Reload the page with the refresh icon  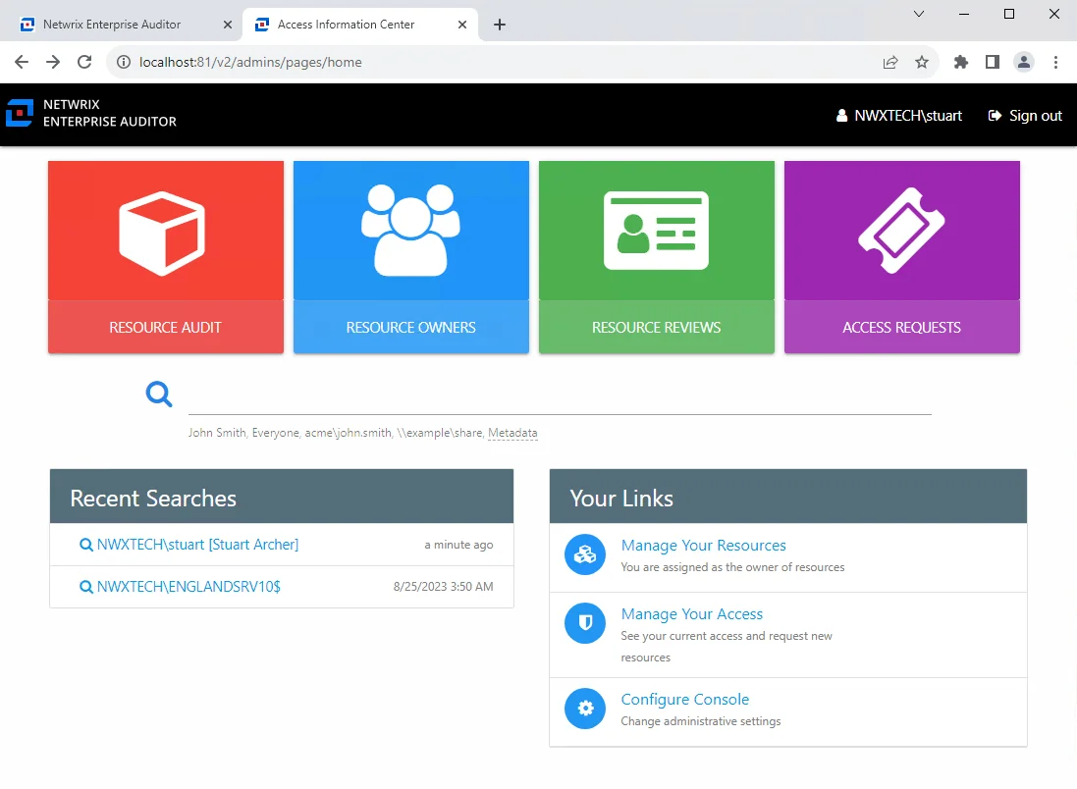84,61
